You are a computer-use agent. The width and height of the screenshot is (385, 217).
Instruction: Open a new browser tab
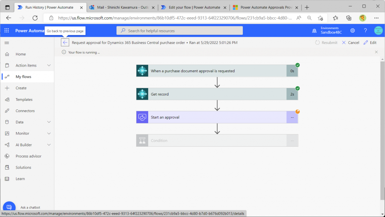[307, 8]
